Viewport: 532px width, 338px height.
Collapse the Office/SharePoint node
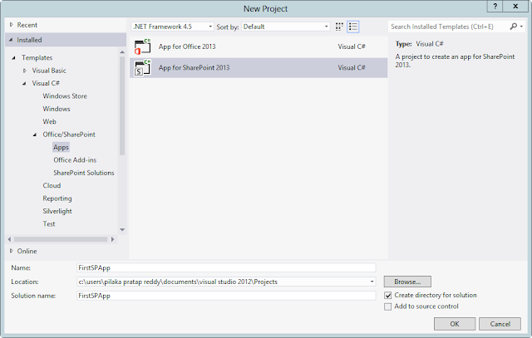[35, 135]
